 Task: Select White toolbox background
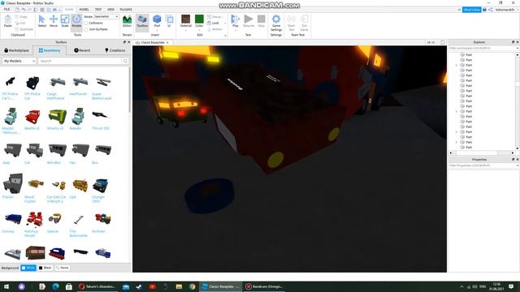28,268
